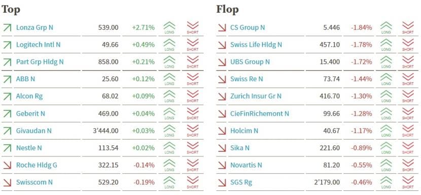Viewport: 421px width, 195px height.
Task: Click the red down arrow beside Novartis N
Action: coord(222,165)
